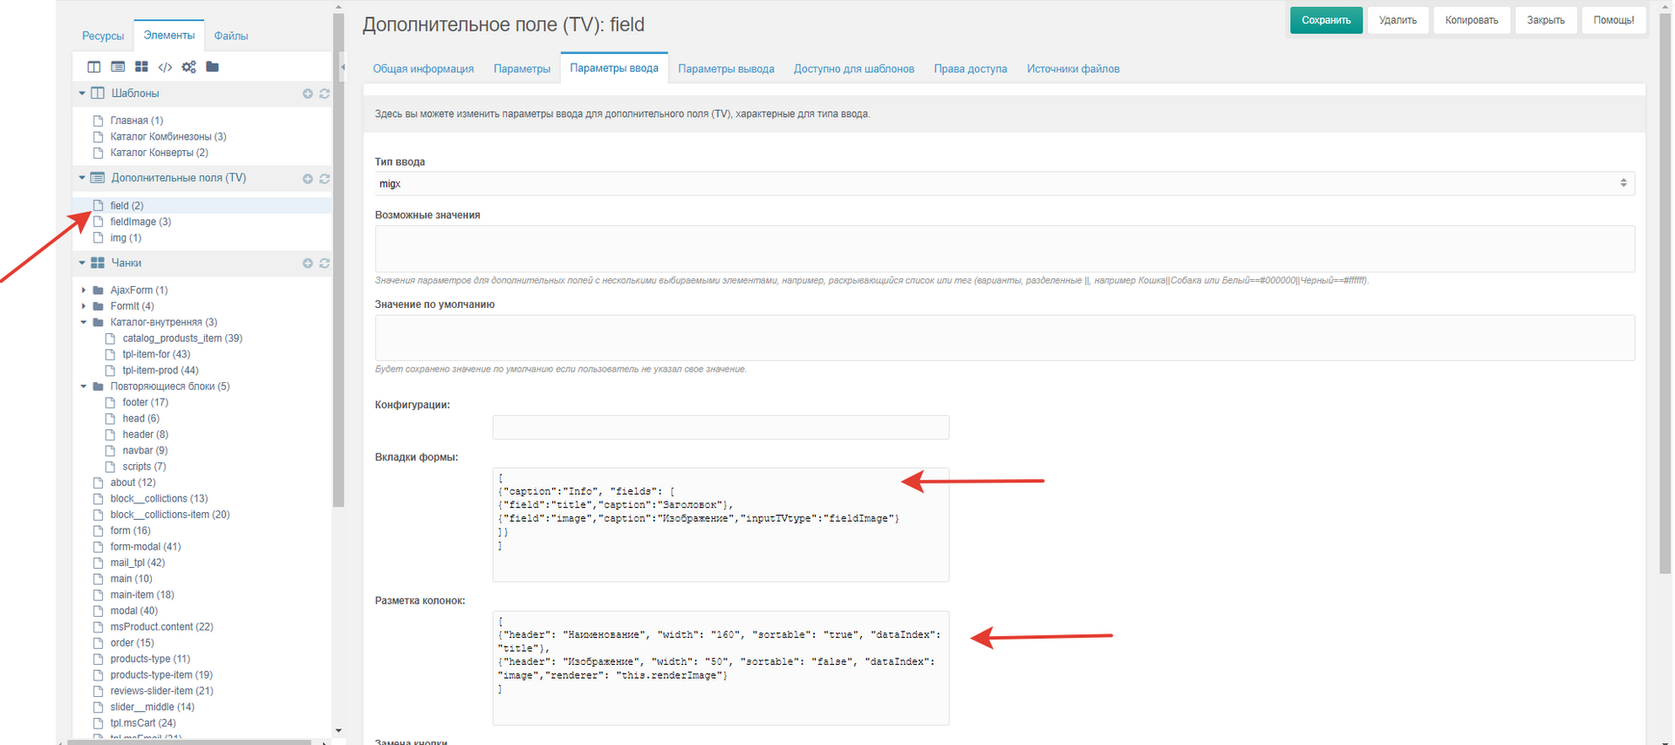Open the Тип ввода dropdown showing migx

[x=1004, y=183]
